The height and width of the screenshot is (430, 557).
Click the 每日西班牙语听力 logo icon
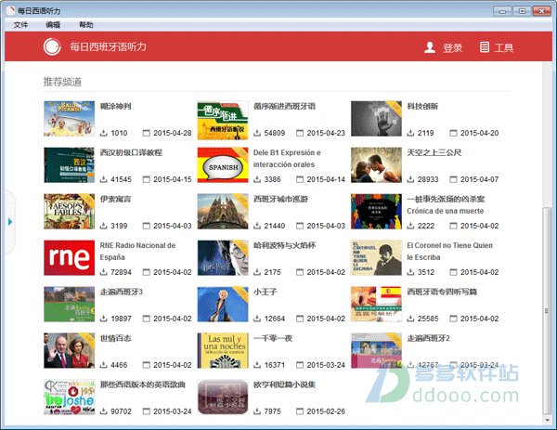point(52,47)
